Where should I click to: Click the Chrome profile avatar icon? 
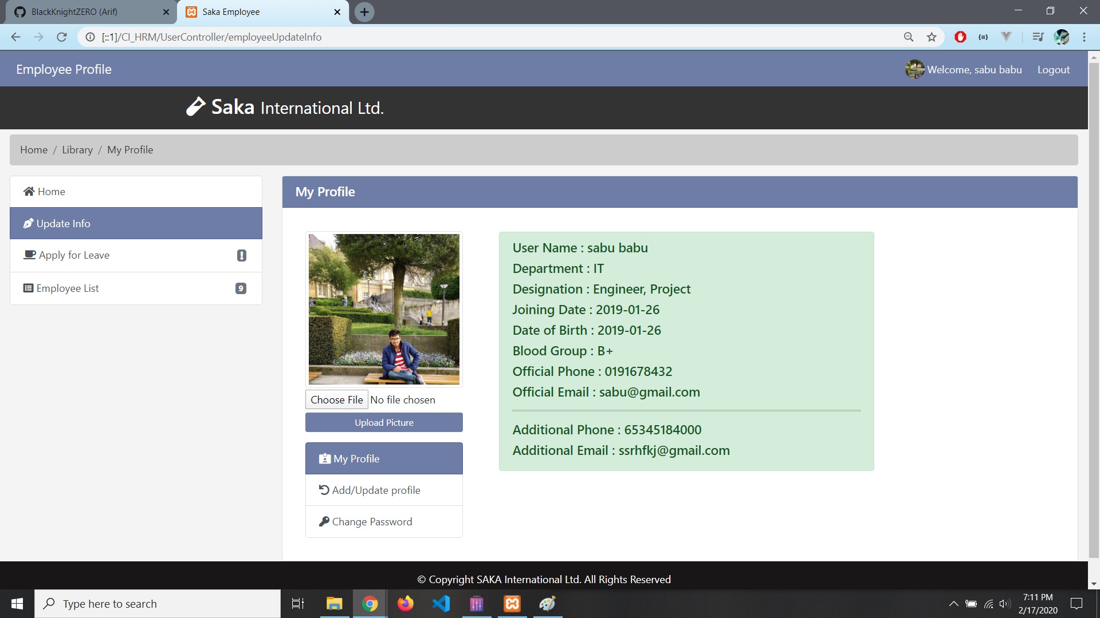1062,37
